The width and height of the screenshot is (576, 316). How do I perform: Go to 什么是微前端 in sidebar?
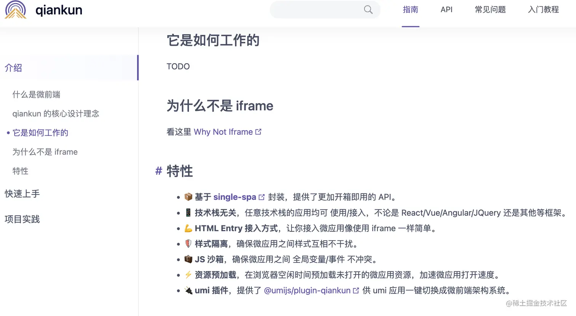click(36, 94)
